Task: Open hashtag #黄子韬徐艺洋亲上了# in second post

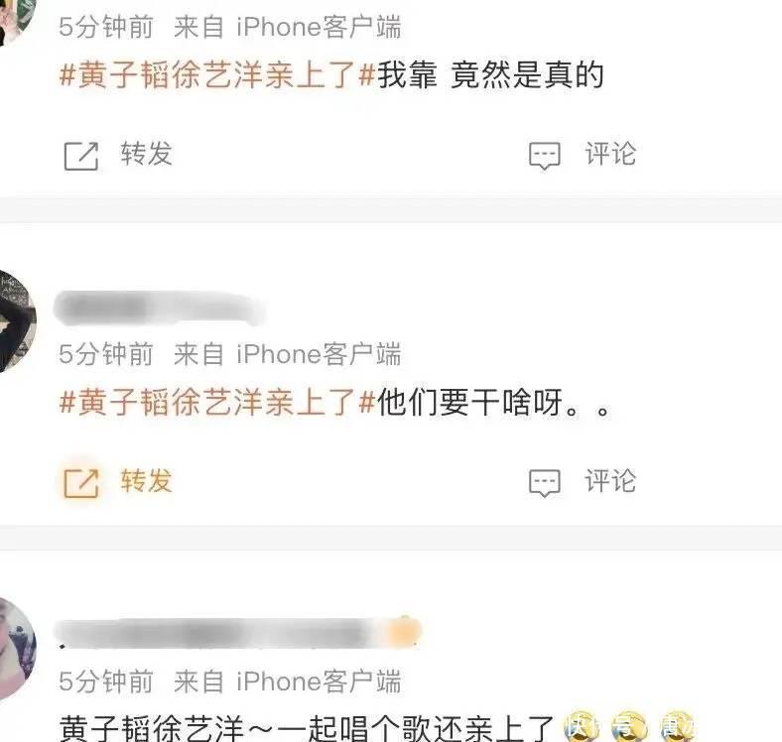Action: 217,403
